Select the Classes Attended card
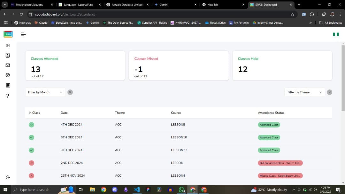 pyautogui.click(x=75, y=66)
